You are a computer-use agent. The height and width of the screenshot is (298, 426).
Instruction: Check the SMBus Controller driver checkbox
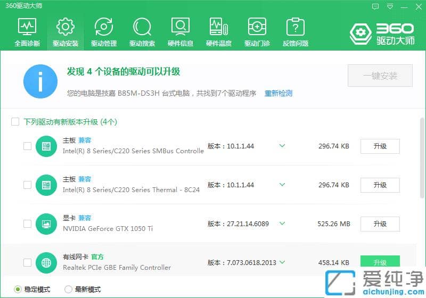[28, 146]
